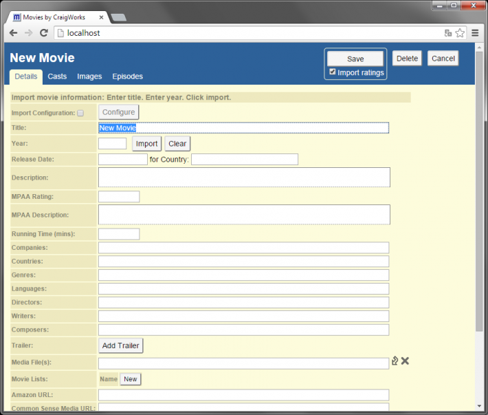The width and height of the screenshot is (488, 415).
Task: Click the Countries input field
Action: point(244,262)
